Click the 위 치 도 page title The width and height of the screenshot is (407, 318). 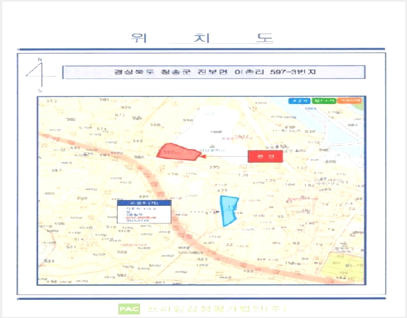coord(201,38)
